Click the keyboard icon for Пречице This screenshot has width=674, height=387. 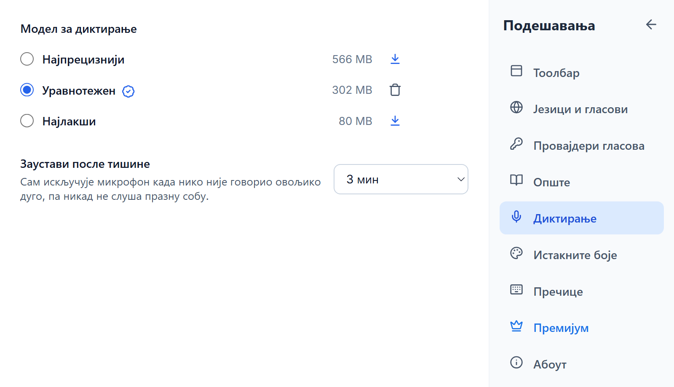pos(516,289)
